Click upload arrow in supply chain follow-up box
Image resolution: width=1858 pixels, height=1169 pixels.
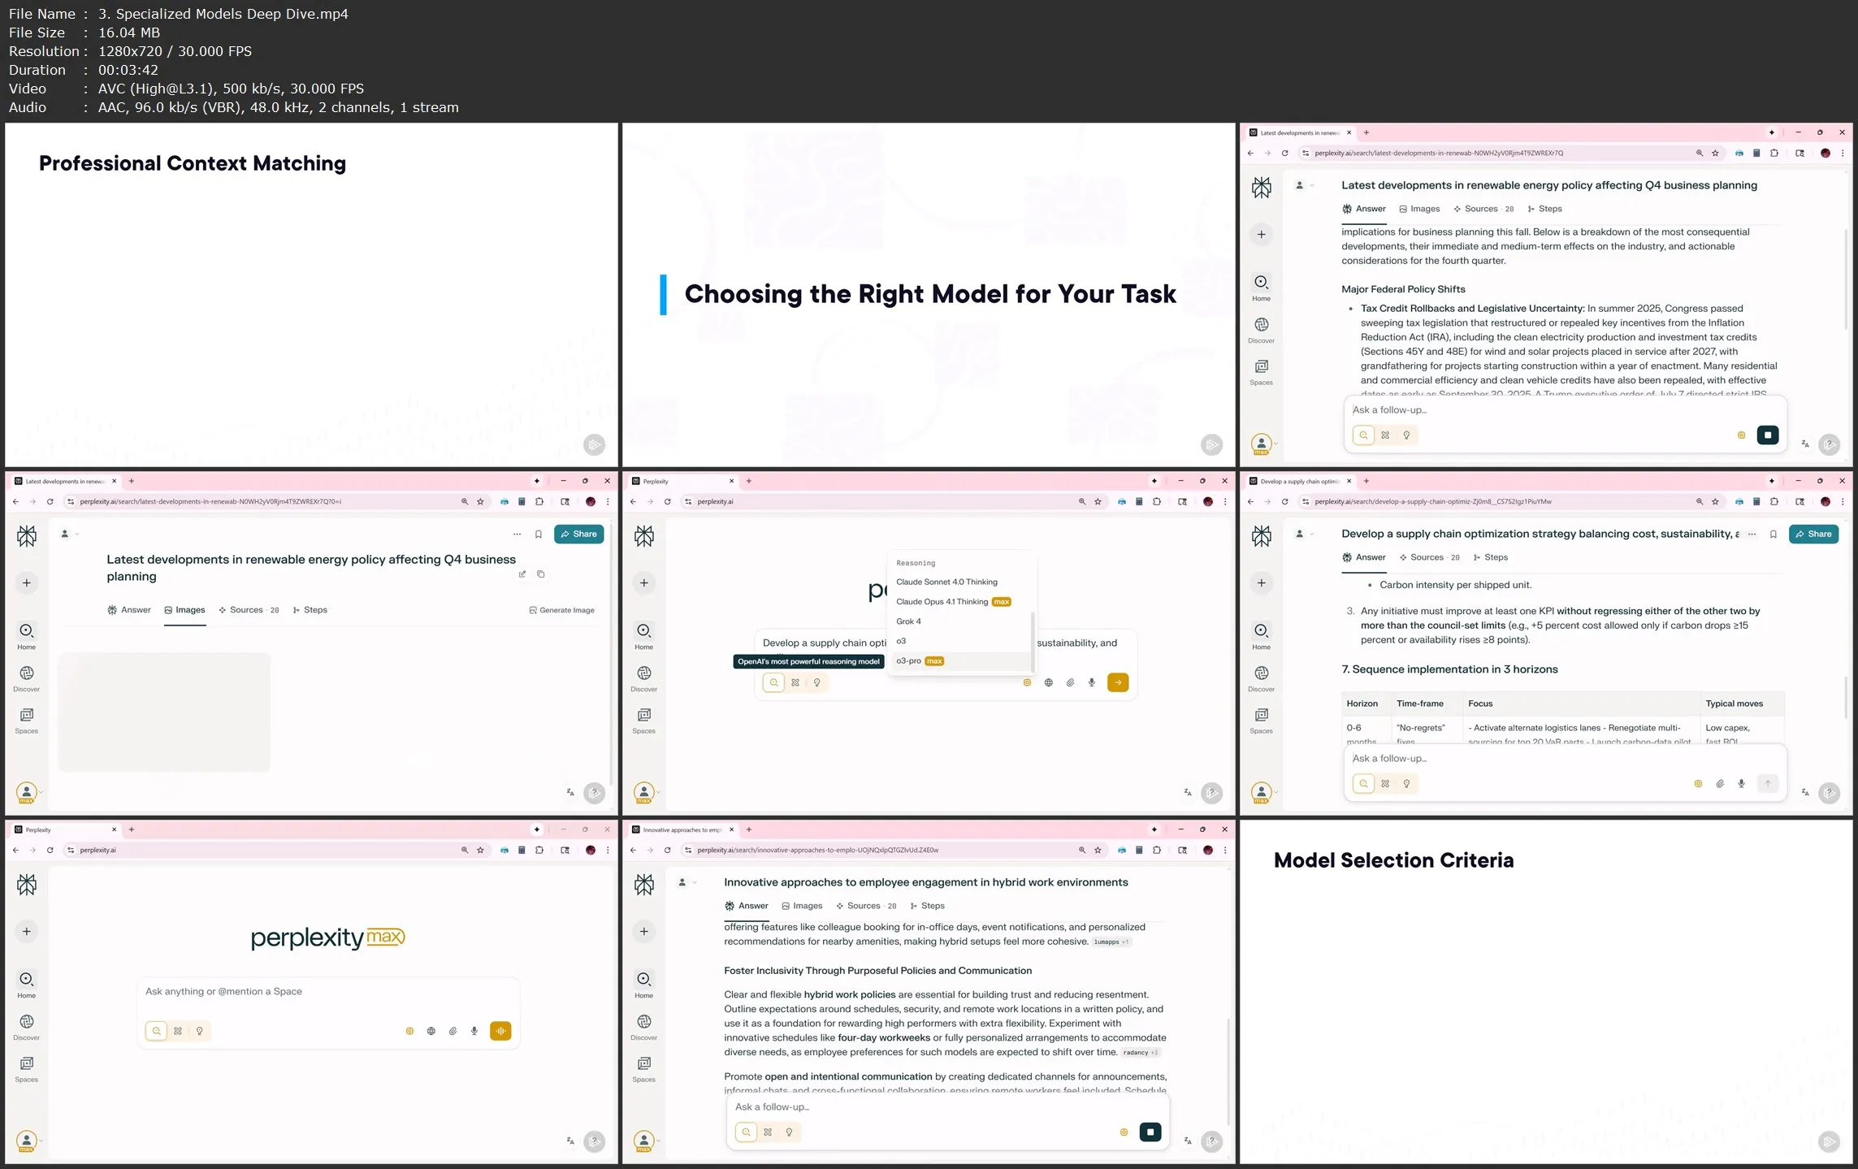(1768, 784)
